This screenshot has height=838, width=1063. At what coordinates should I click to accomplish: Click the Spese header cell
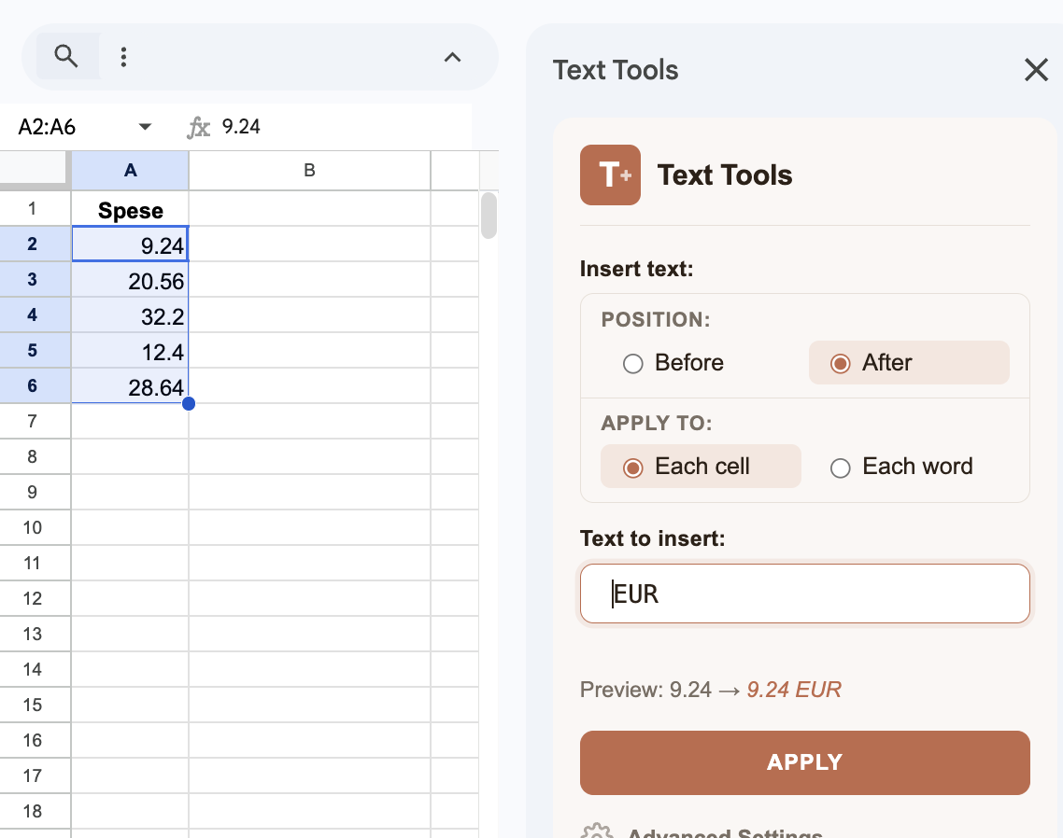130,209
